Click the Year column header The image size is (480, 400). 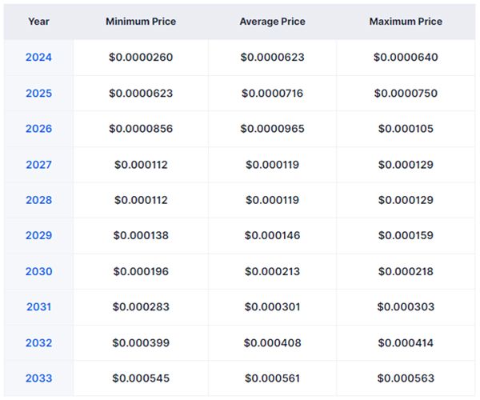point(38,22)
